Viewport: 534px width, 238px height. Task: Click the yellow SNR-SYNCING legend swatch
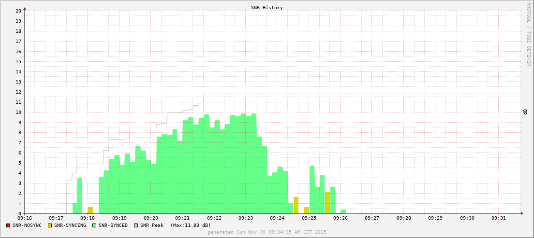50,225
